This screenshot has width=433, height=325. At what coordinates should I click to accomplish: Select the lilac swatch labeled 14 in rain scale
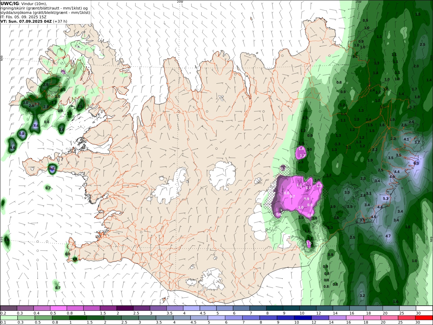(337, 318)
